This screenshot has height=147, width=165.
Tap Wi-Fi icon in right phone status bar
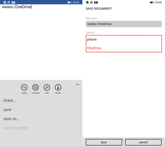tap(91, 2)
